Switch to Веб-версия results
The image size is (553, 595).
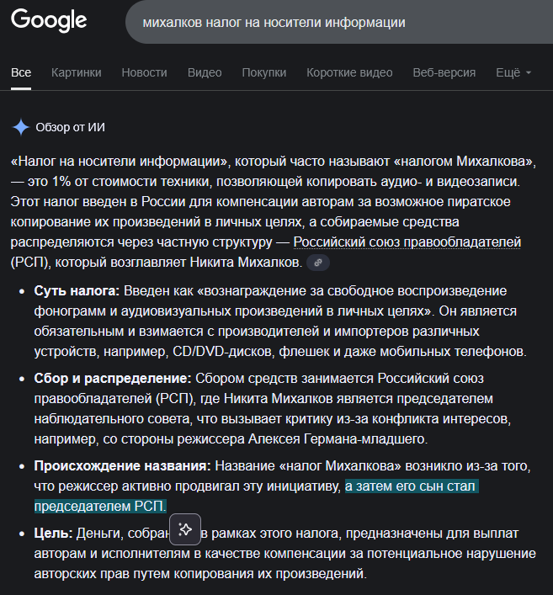(444, 72)
